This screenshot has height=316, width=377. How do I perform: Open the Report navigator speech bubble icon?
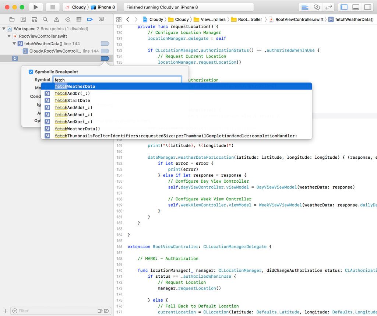pyautogui.click(x=100, y=19)
